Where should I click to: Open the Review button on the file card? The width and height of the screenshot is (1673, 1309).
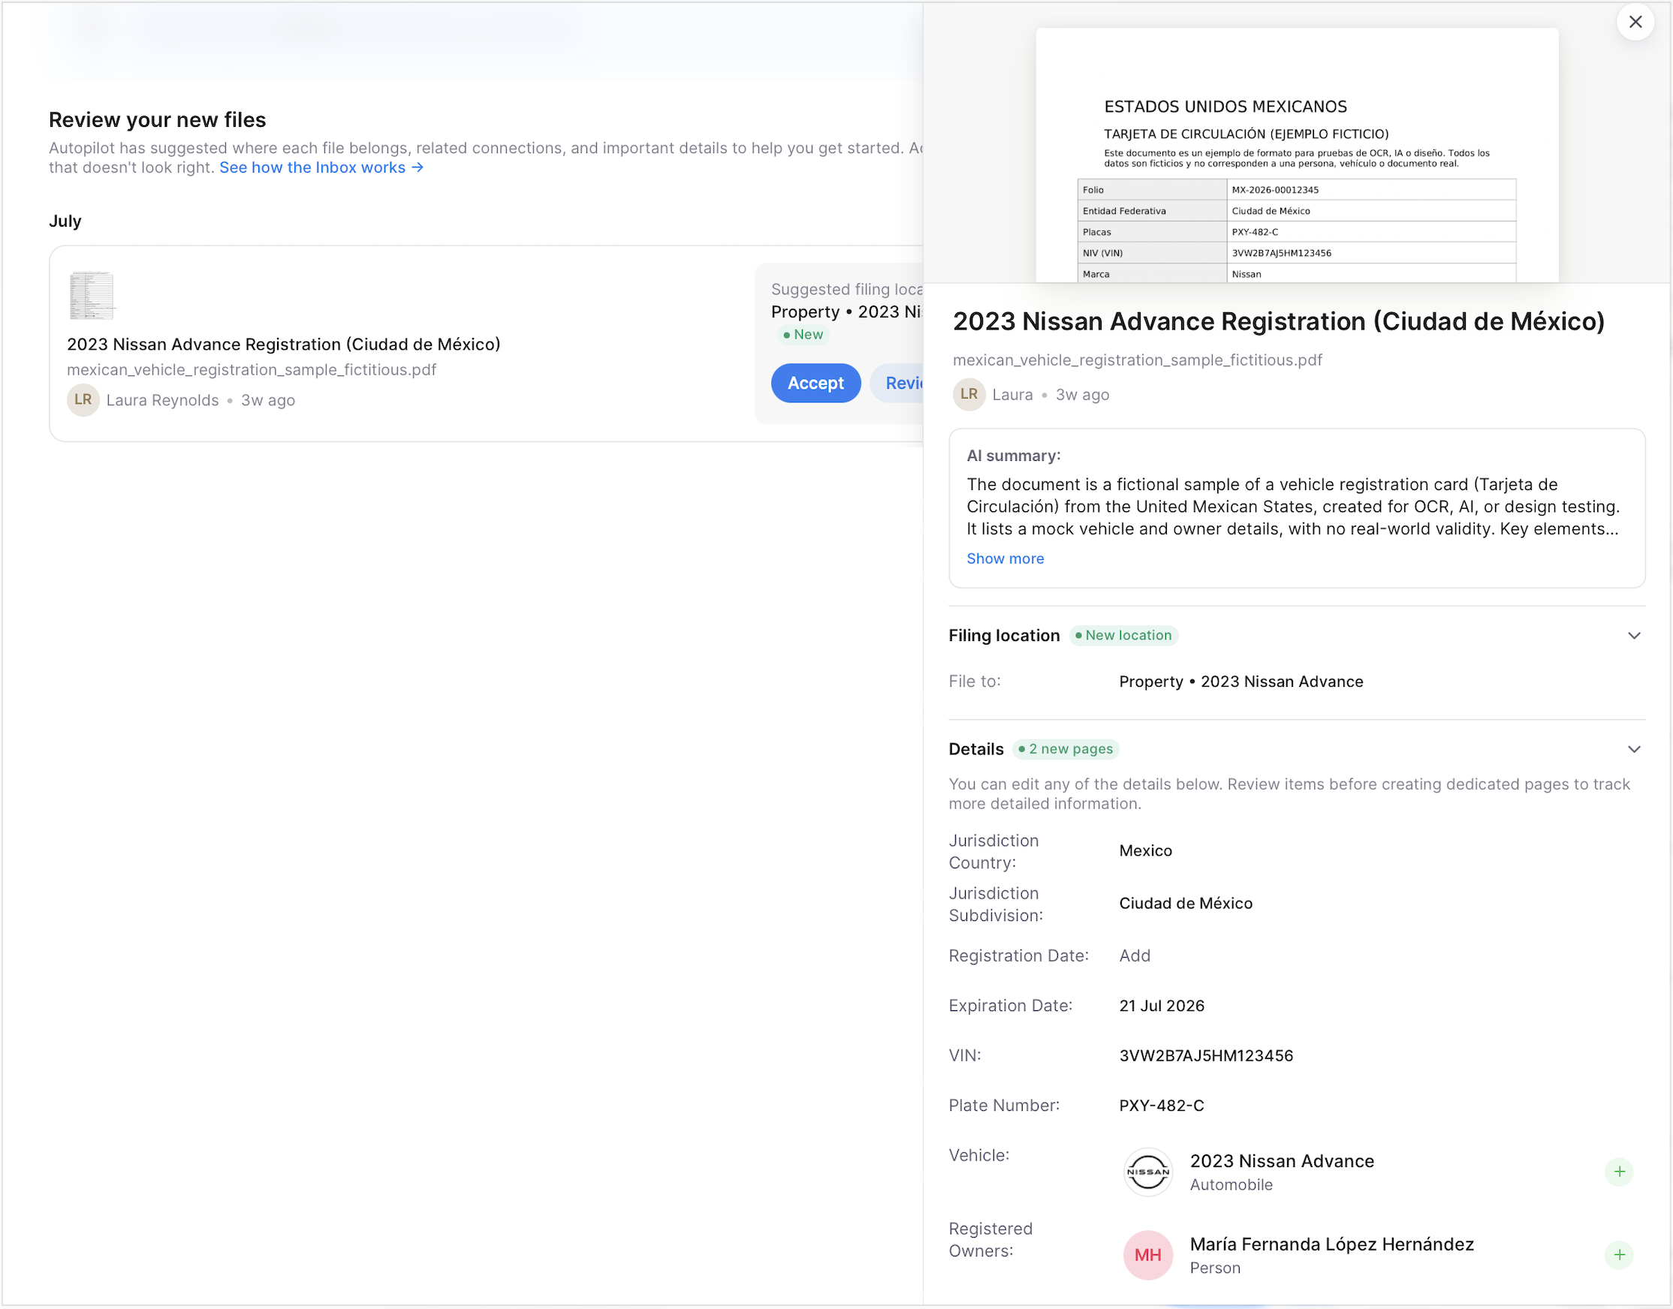click(x=897, y=384)
